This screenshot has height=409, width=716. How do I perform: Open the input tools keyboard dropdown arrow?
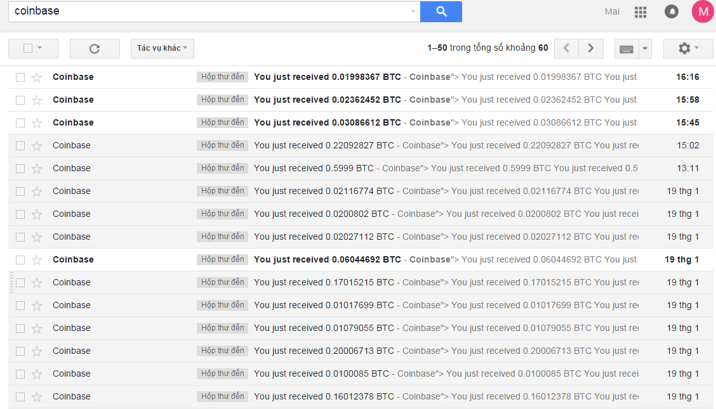pos(646,48)
